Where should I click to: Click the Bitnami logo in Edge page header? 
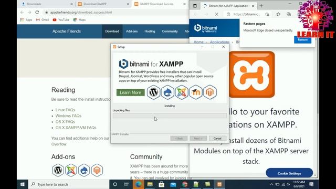[x=205, y=28]
